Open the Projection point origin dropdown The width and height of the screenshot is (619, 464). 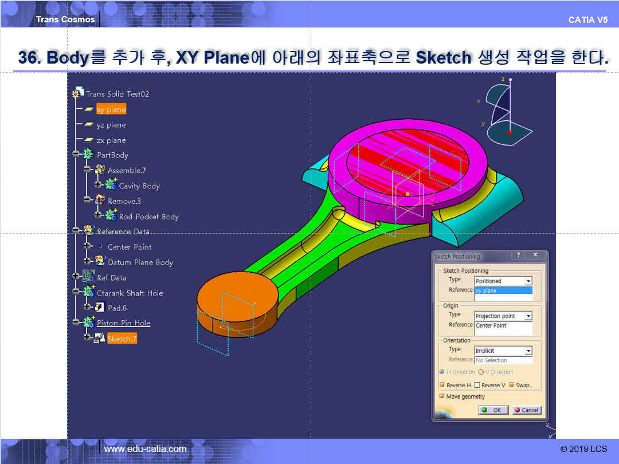[x=528, y=316]
